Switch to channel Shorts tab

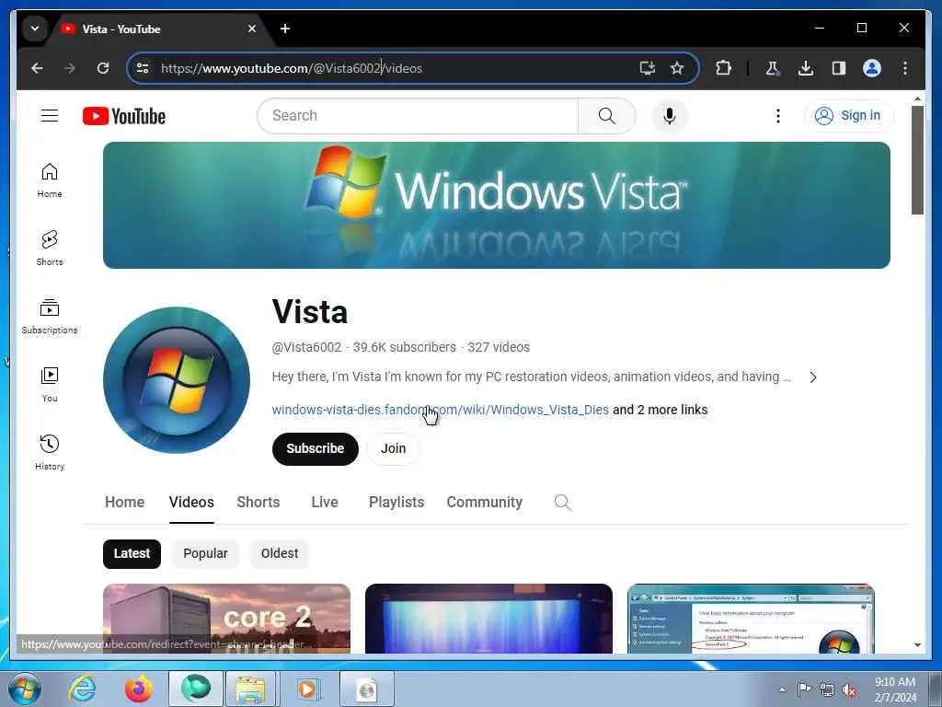tap(258, 502)
